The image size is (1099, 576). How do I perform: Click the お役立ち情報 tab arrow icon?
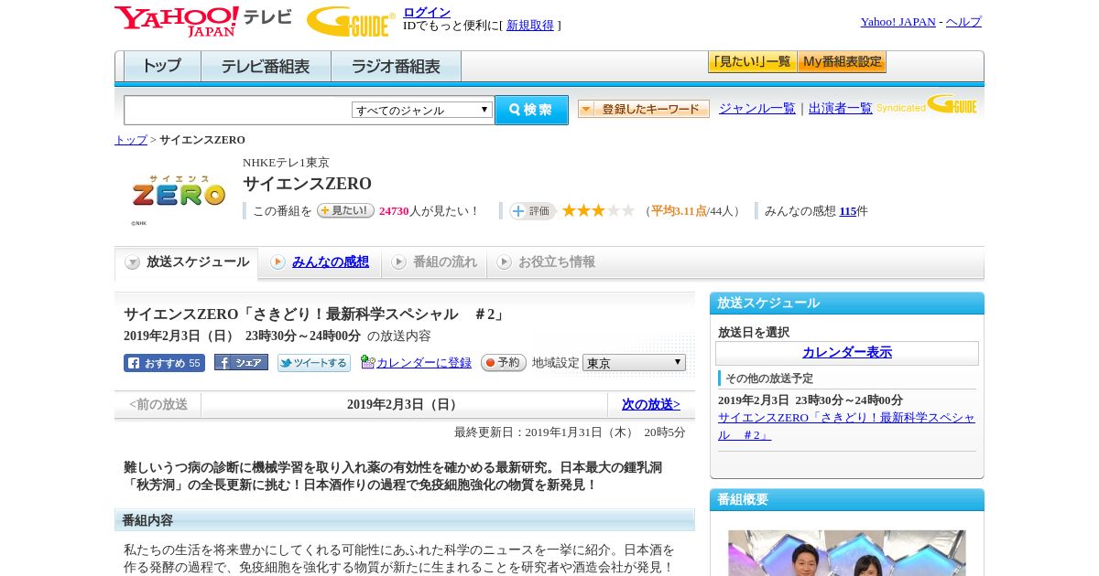pyautogui.click(x=504, y=262)
